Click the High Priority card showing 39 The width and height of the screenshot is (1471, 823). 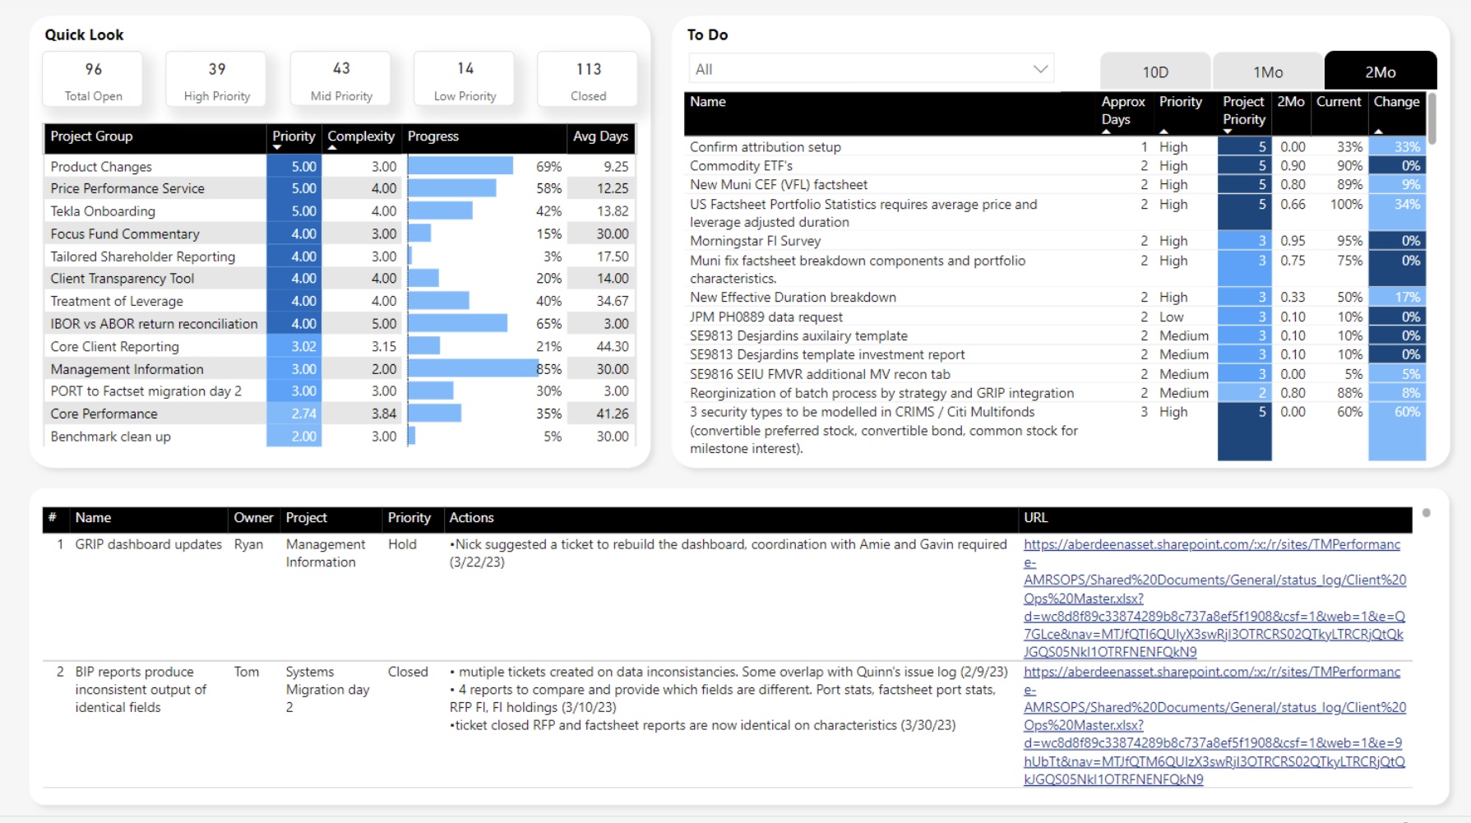pyautogui.click(x=216, y=80)
